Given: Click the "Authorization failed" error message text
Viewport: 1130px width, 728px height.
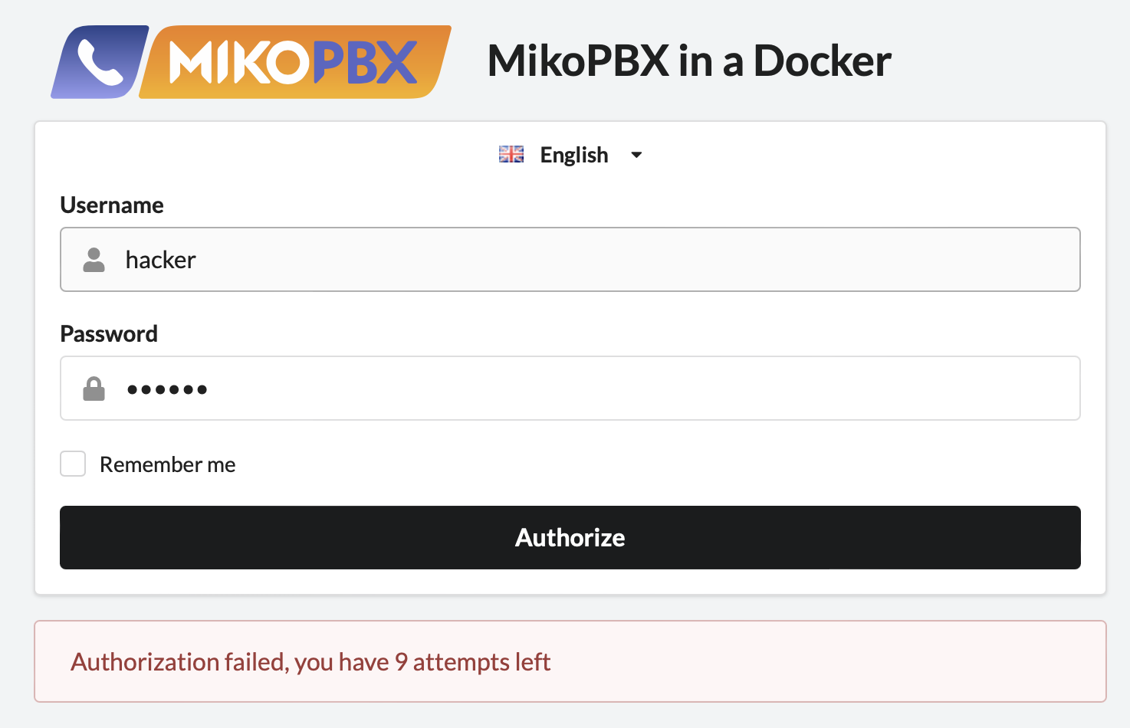Looking at the screenshot, I should tap(310, 662).
